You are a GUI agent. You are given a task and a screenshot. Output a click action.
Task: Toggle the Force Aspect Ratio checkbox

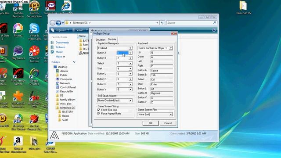click(x=98, y=114)
